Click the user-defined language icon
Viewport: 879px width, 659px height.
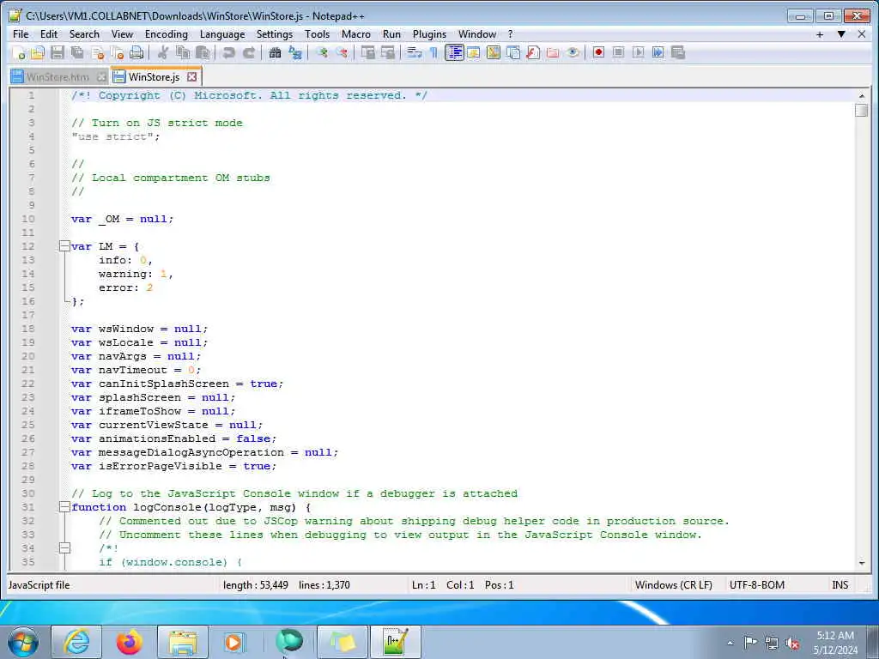tap(474, 52)
